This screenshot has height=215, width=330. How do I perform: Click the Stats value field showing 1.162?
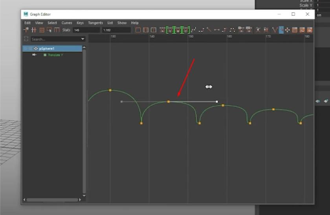pos(116,30)
